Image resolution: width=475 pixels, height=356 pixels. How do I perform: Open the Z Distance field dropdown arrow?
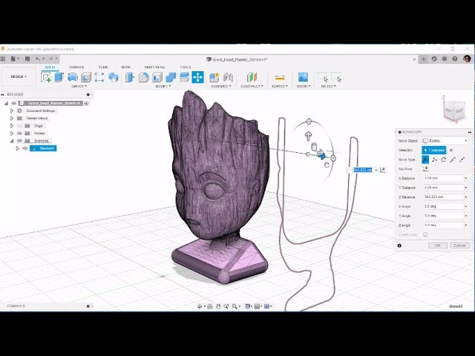coord(466,197)
